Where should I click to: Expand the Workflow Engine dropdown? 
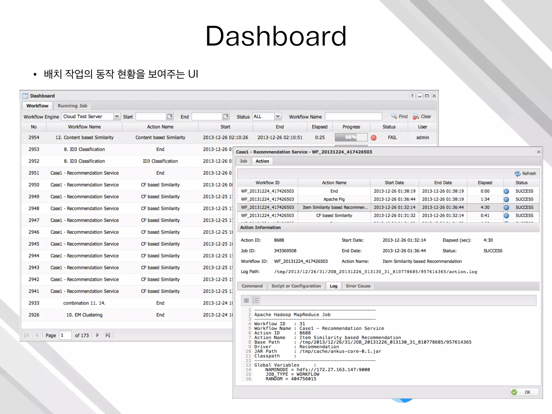tap(117, 116)
